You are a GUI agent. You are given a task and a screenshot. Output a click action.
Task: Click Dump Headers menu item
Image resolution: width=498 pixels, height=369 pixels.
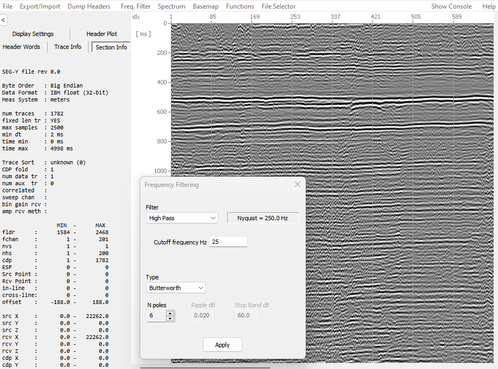[x=89, y=6]
